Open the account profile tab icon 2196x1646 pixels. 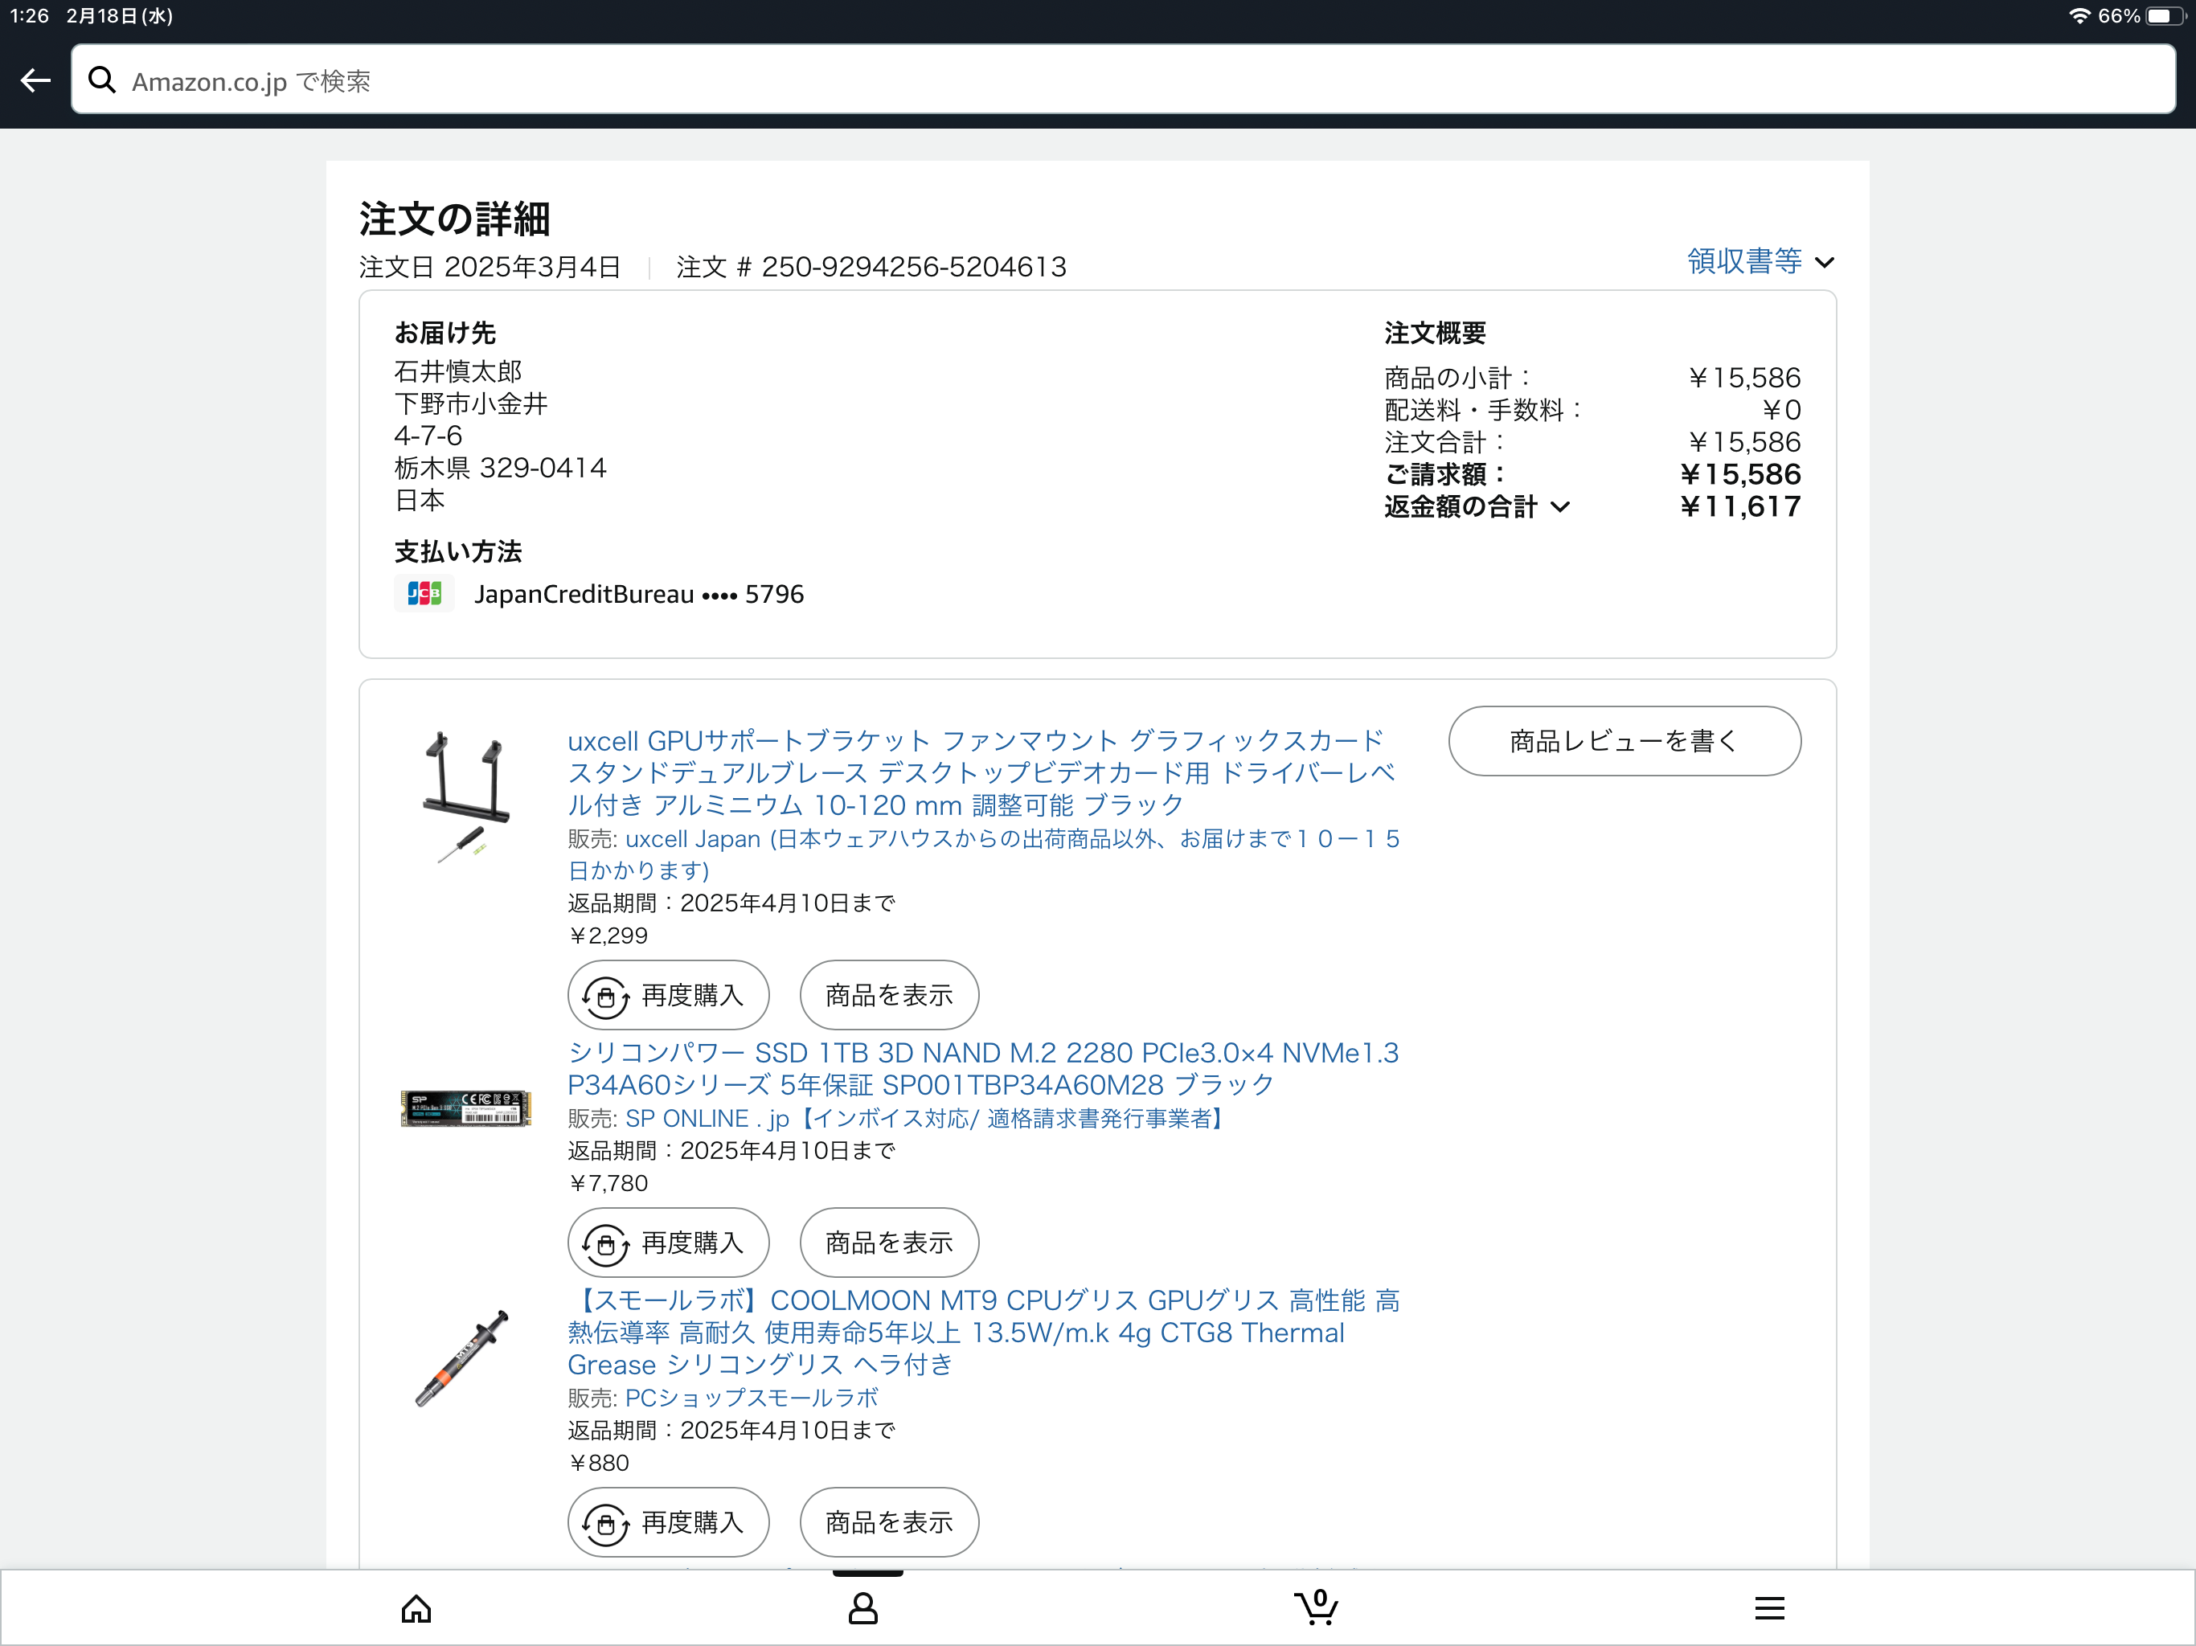[x=862, y=1607]
